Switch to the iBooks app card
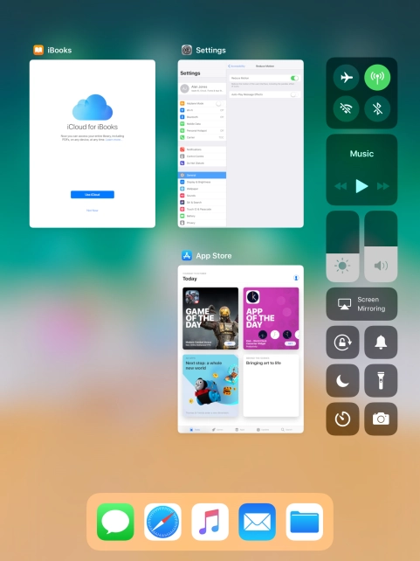The width and height of the screenshot is (420, 561). 93,143
